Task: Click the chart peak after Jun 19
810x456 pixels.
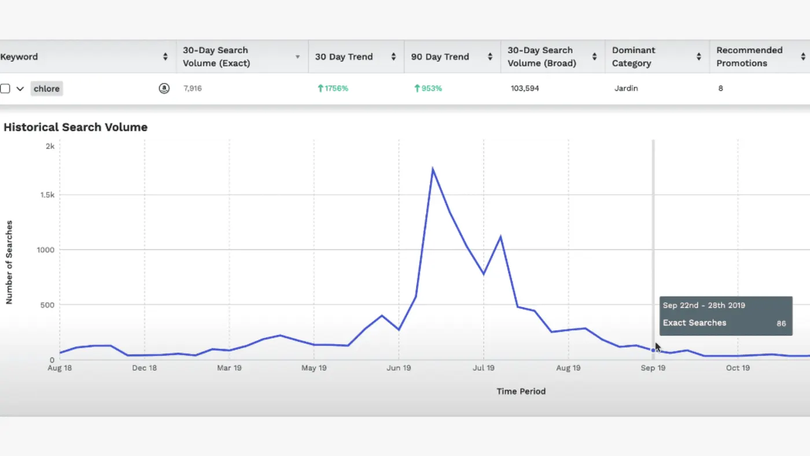Action: click(433, 168)
